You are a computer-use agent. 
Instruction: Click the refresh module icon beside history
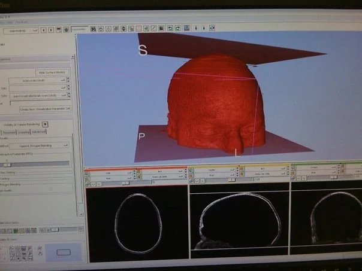[x=67, y=30]
